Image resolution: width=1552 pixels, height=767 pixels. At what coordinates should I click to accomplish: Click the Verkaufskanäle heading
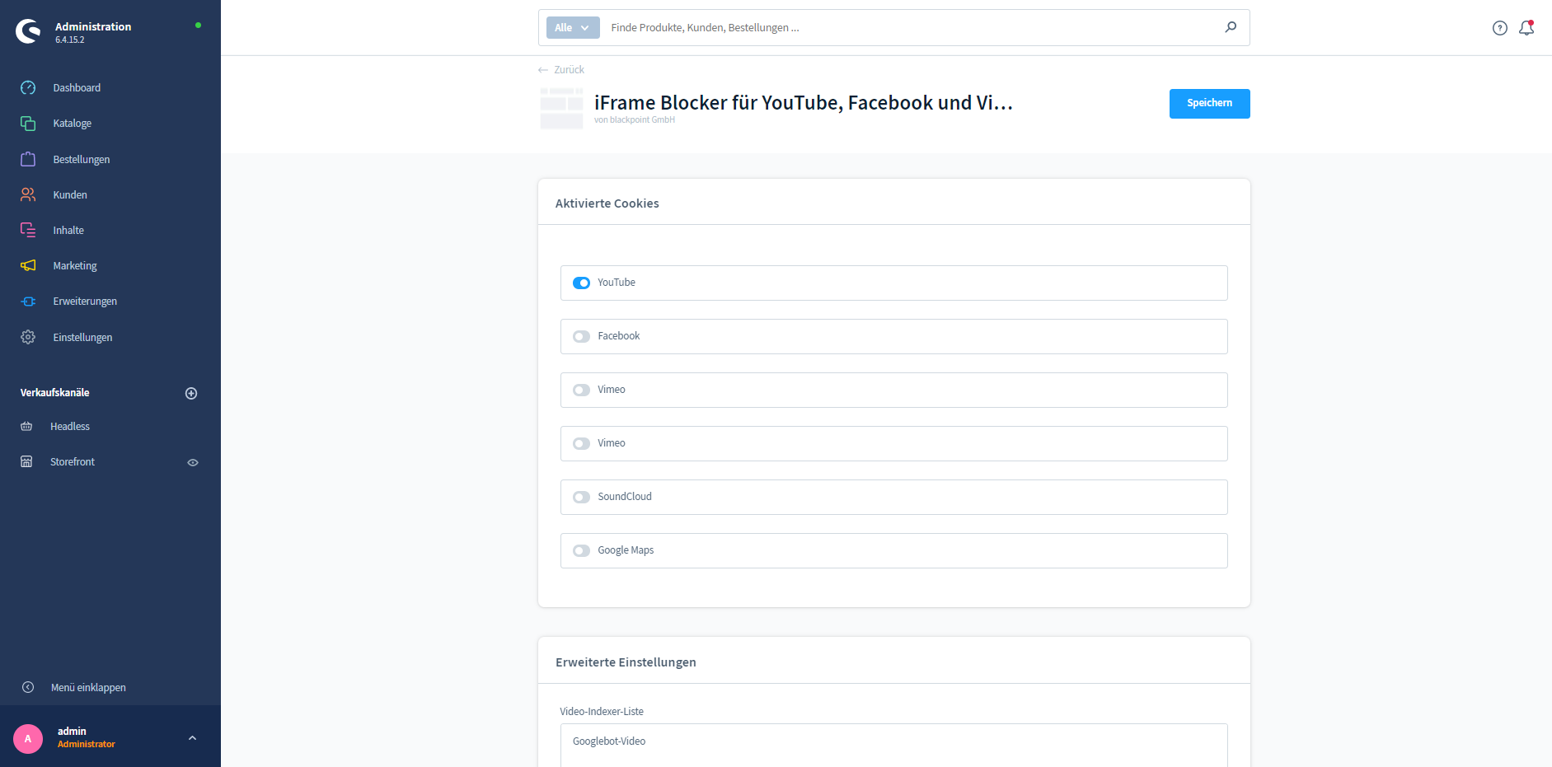click(54, 392)
